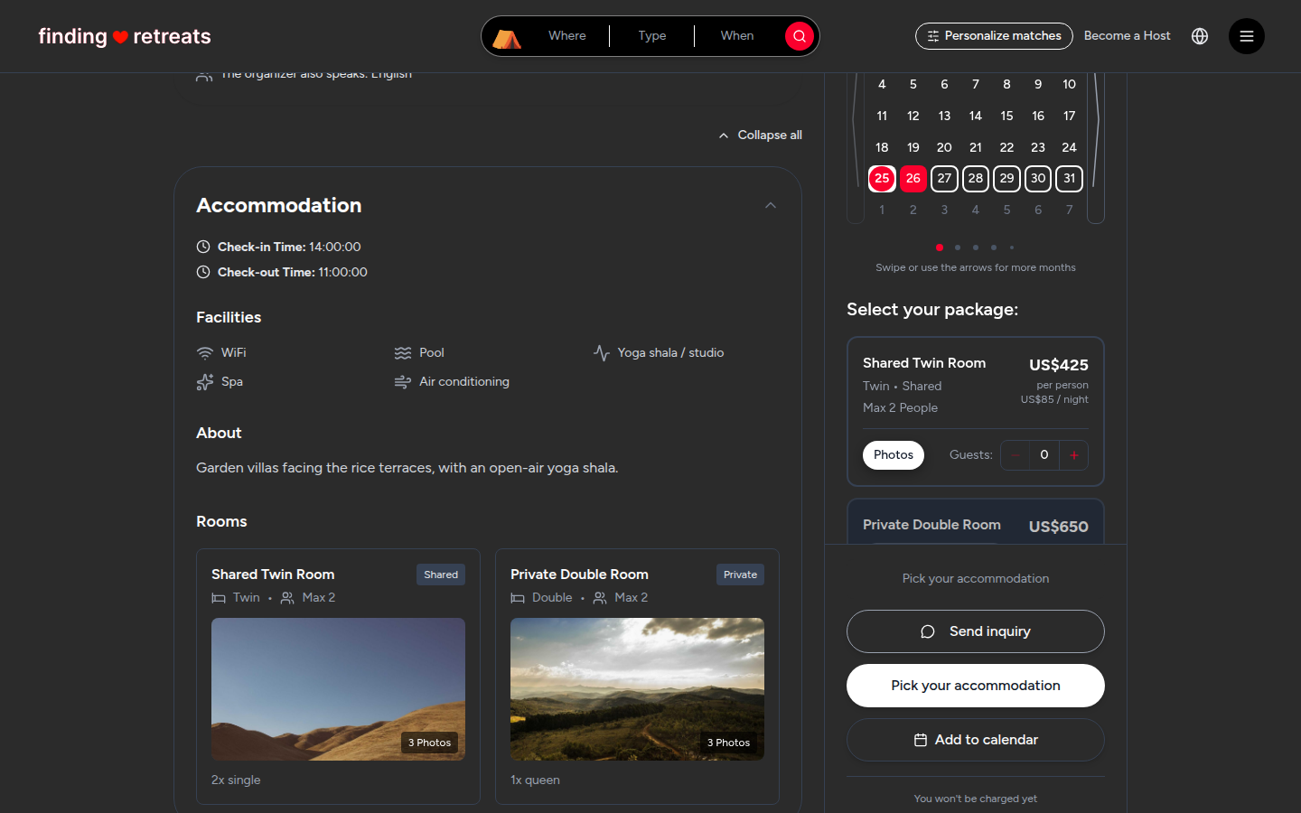The width and height of the screenshot is (1301, 813).
Task: Click the Air conditioning wind icon
Action: [x=403, y=382]
